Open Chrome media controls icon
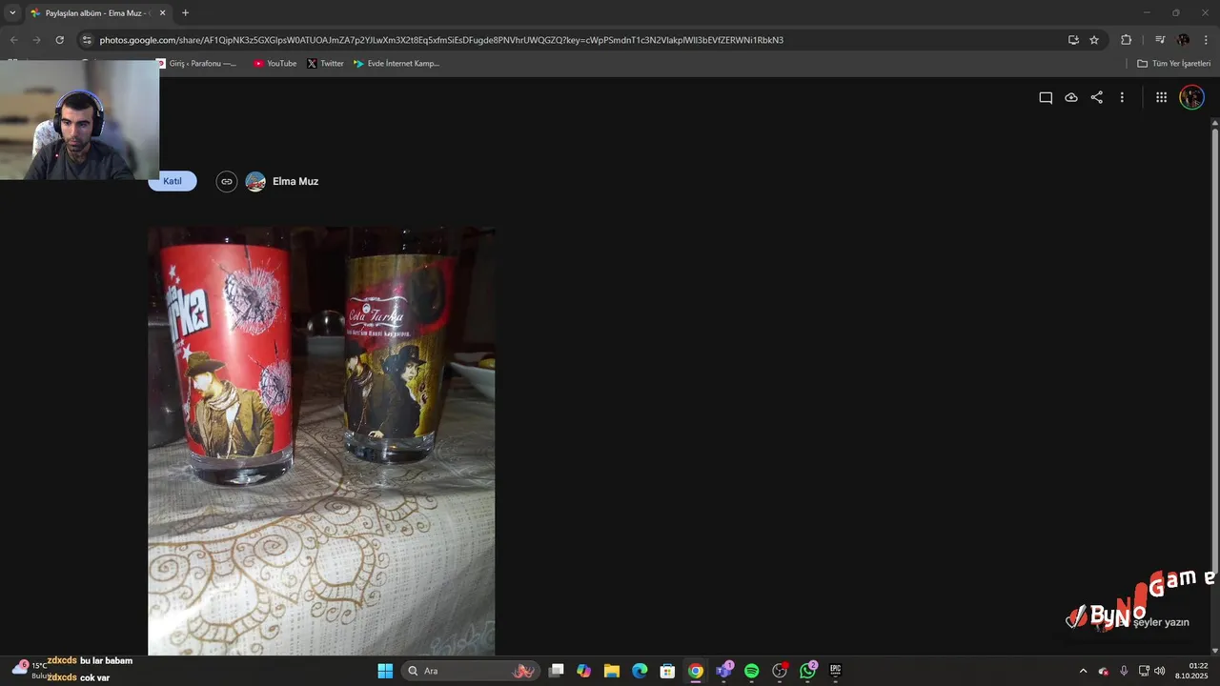 (x=1159, y=40)
